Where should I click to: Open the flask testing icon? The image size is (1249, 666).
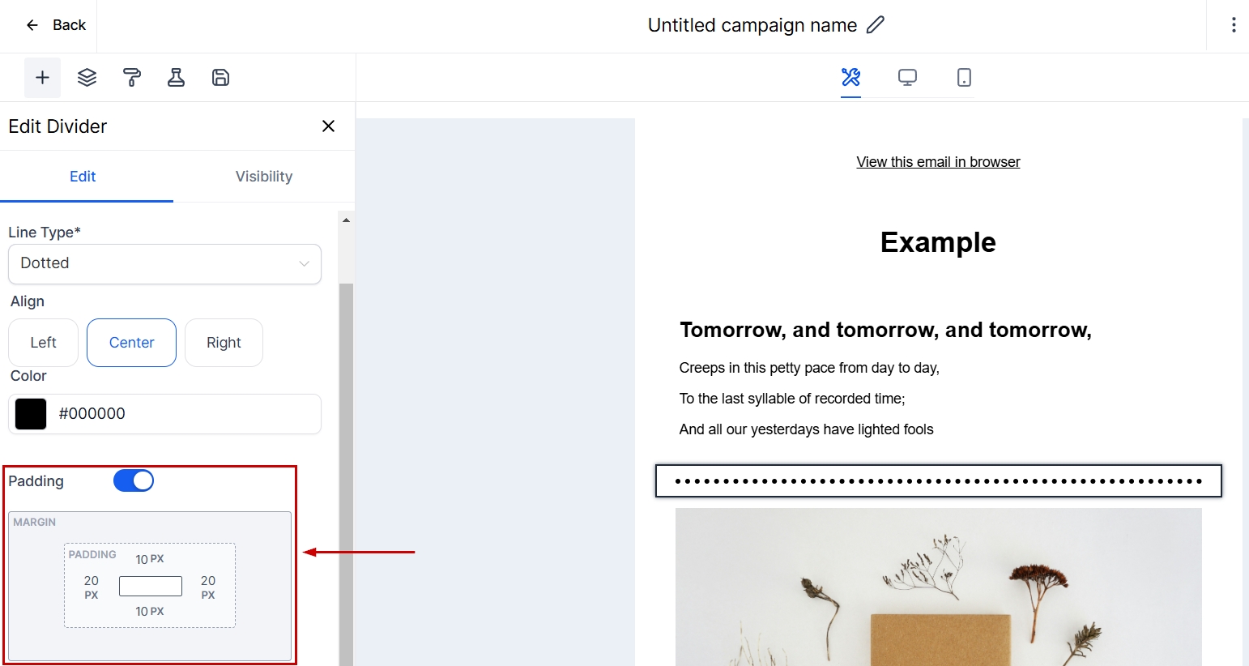176,78
